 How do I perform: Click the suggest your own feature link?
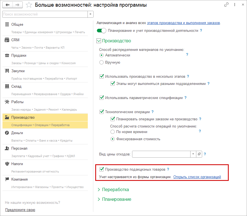click(x=20, y=210)
